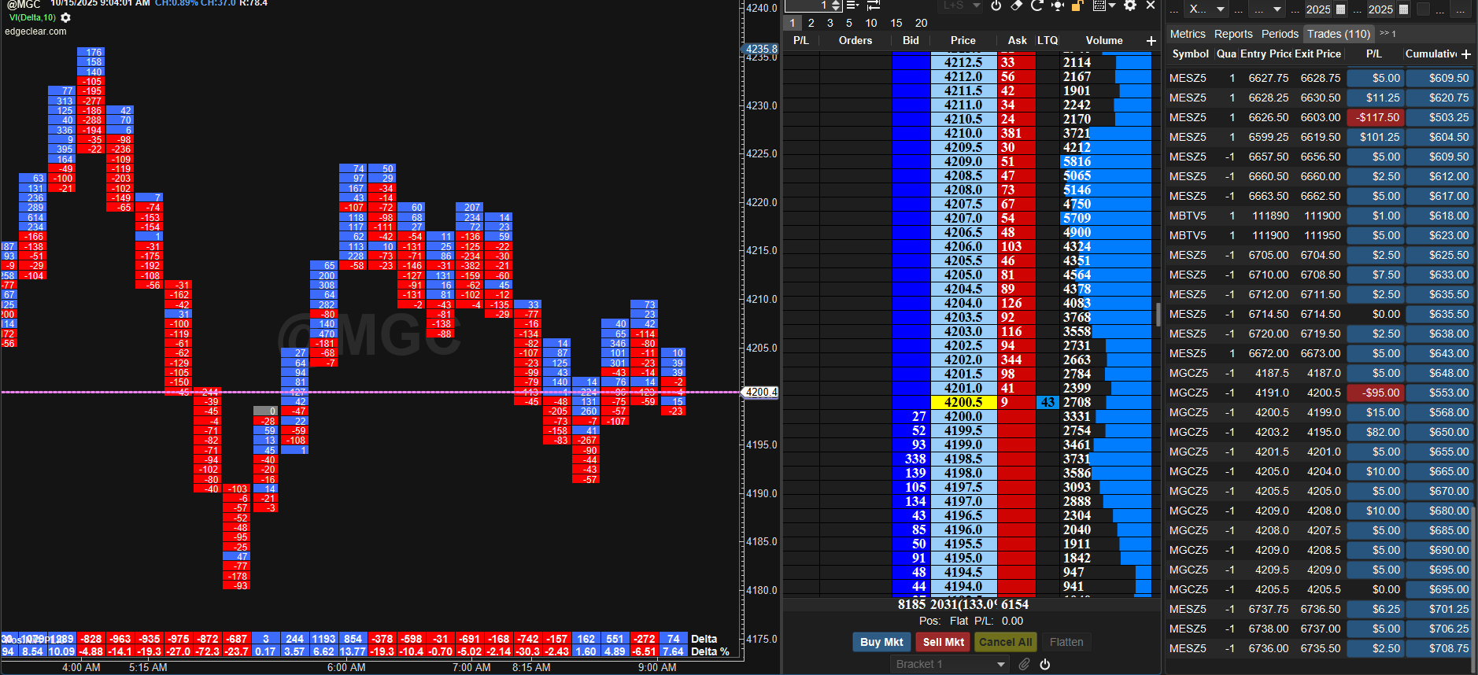Select quantity preset 2
This screenshot has width=1478, height=675.
[x=811, y=23]
